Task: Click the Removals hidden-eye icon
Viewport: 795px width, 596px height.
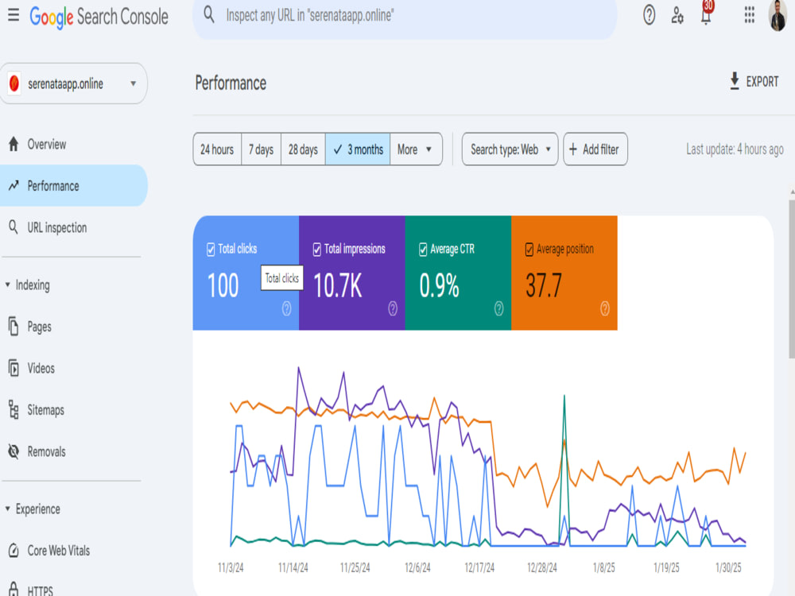Action: coord(14,451)
